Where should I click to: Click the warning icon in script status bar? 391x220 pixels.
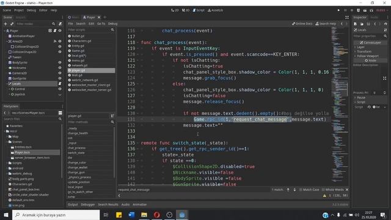tap(324, 196)
